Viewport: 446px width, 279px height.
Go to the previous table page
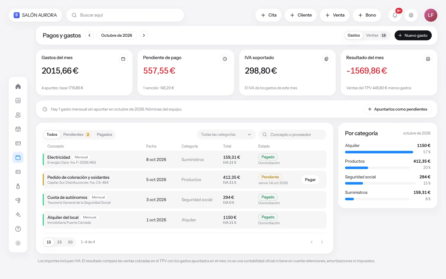coord(312,242)
